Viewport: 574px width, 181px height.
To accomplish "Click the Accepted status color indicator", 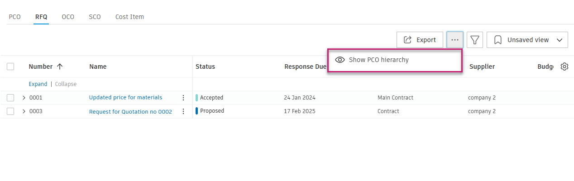I will [197, 98].
